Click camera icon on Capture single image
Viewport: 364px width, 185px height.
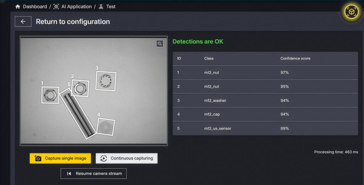tap(38, 158)
